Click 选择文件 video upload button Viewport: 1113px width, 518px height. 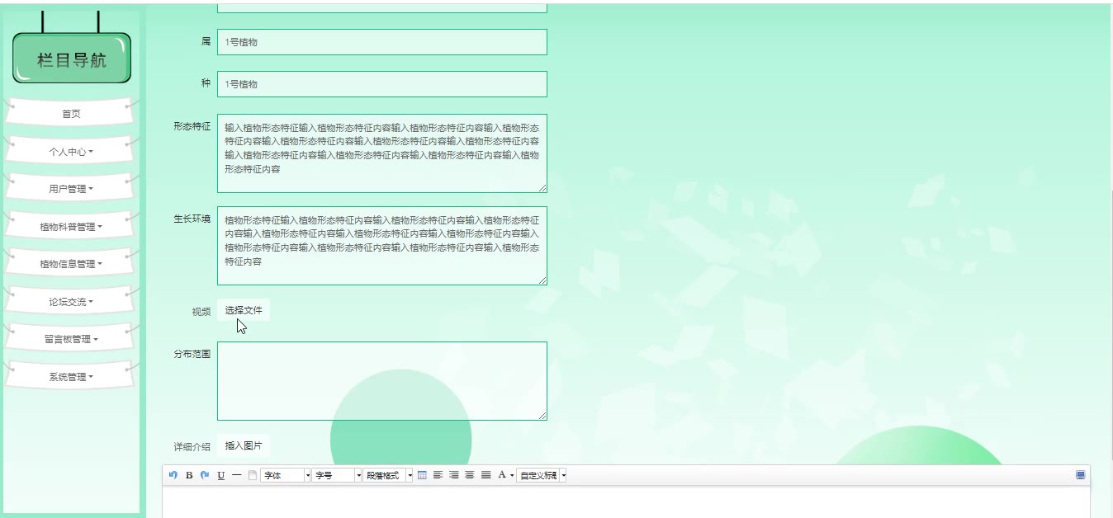[x=244, y=310]
